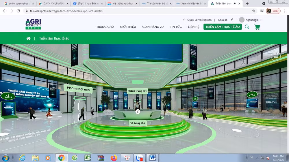Image resolution: width=289 pixels, height=162 pixels.
Task: Switch to the [Tips] Chụp ảnh tab
Action: click(88, 3)
